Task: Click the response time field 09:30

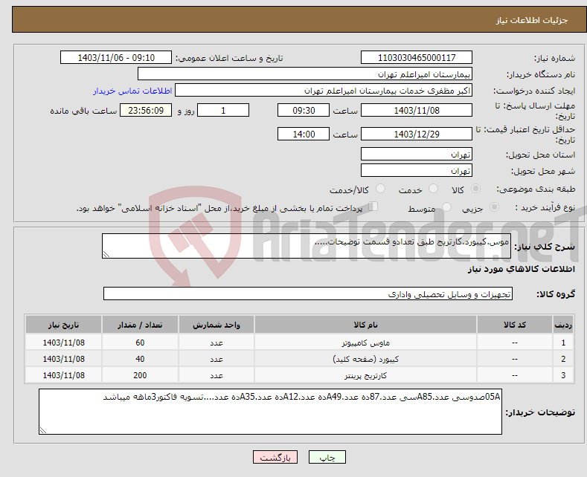Action: click(304, 110)
